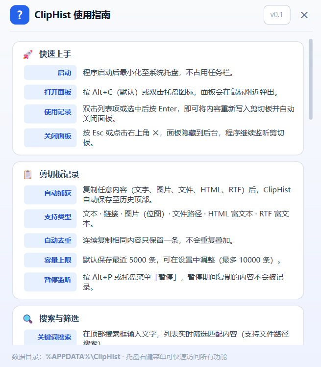Click the description mentioning Alt+C hotkey
Screen dimensions: 321x367
(x=181, y=92)
